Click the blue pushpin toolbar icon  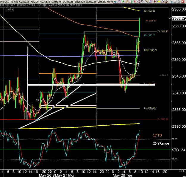[171, 2]
